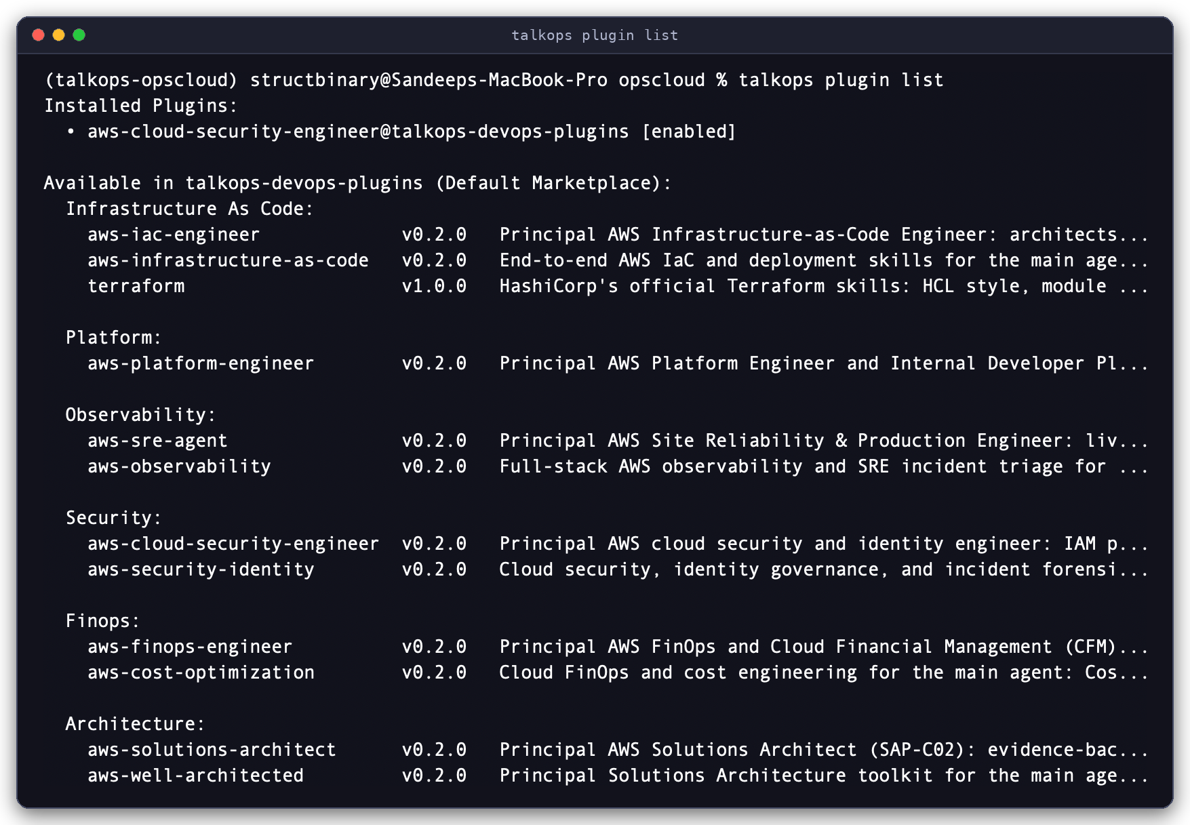Click the 'Principal Solutions Architecture toolkit' description

pyautogui.click(x=824, y=776)
